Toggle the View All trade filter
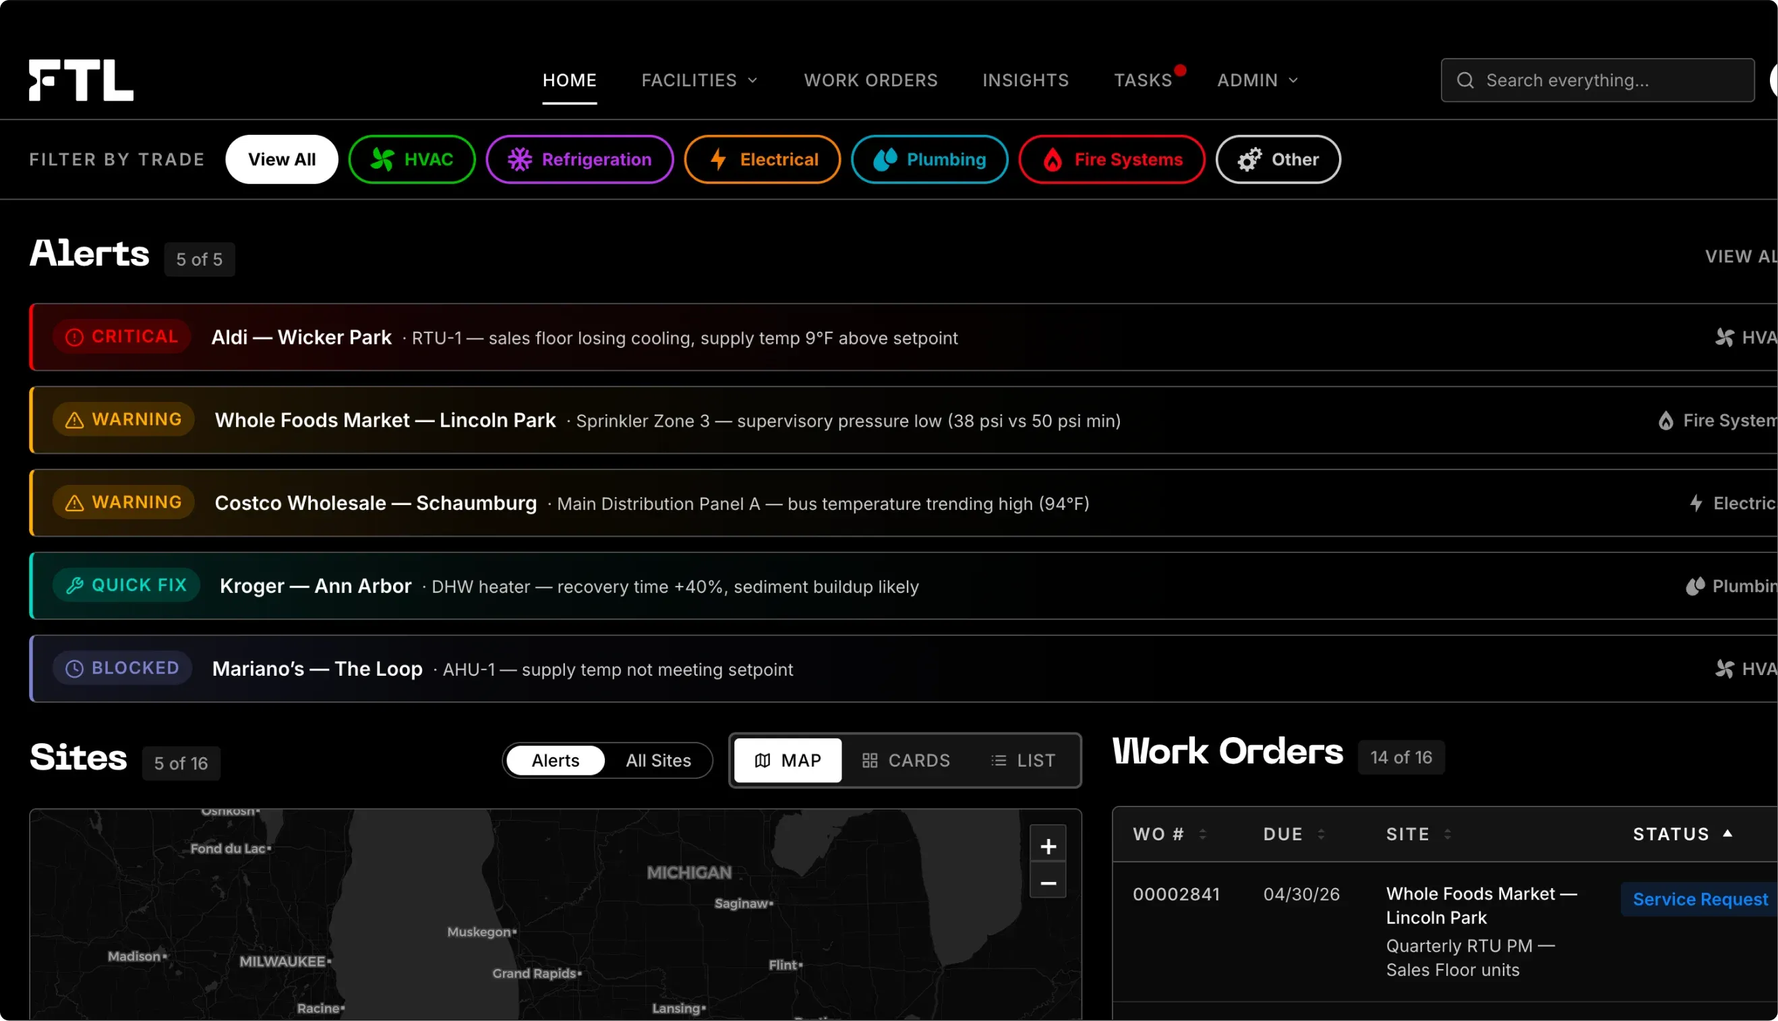Image resolution: width=1778 pixels, height=1021 pixels. point(282,159)
